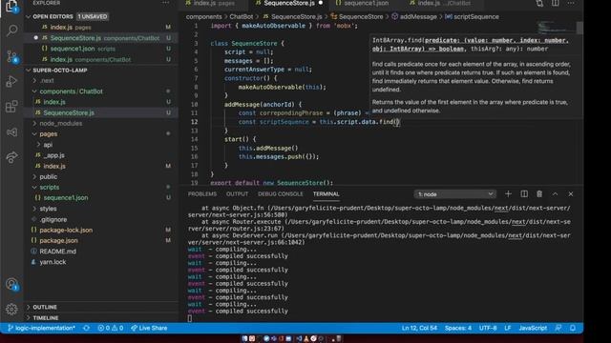Viewport: 611px width, 343px height.
Task: Switch to the OUTPUT tab
Action: click(237, 193)
